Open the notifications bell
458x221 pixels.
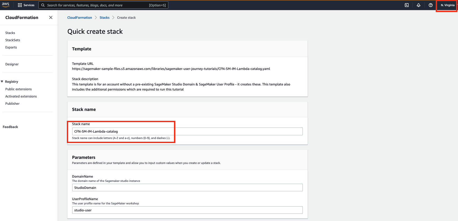[419, 5]
